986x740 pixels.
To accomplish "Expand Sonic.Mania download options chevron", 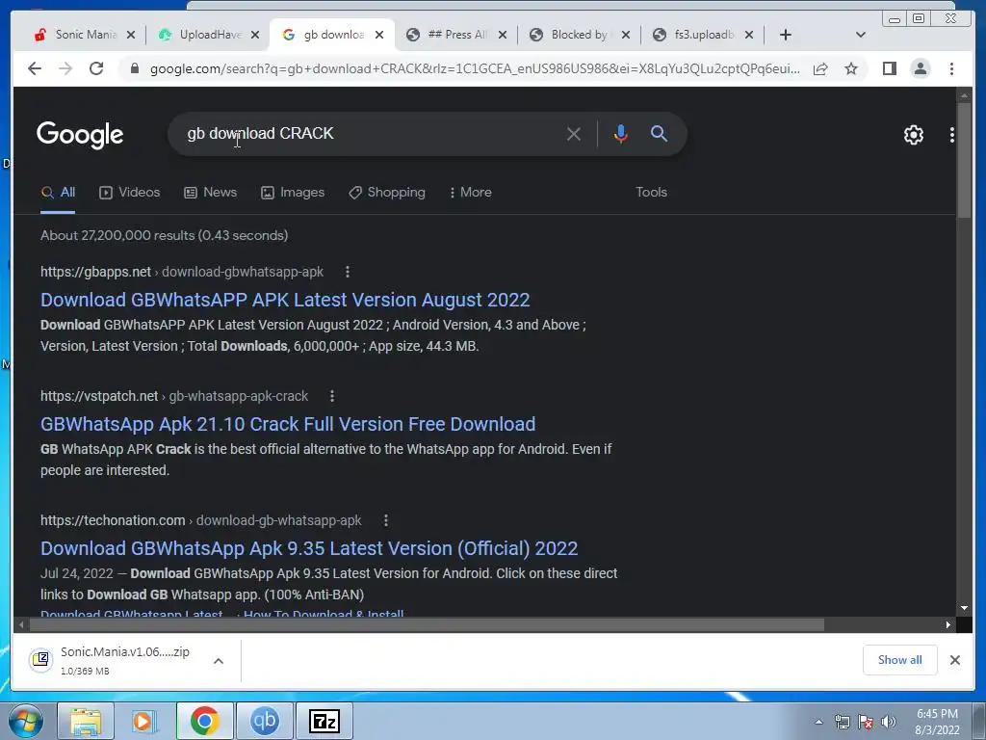I will click(219, 661).
